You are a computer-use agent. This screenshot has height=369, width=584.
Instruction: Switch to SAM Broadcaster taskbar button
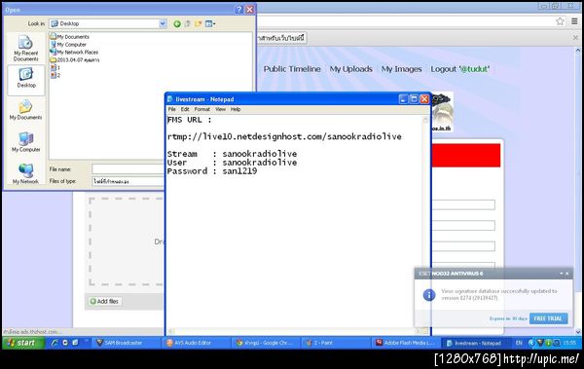127,343
